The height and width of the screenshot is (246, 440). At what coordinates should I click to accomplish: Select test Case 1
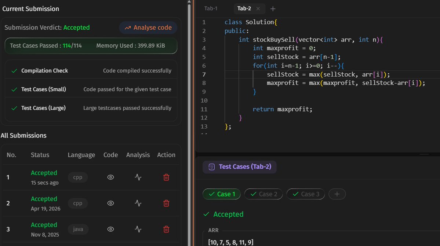tap(221, 194)
